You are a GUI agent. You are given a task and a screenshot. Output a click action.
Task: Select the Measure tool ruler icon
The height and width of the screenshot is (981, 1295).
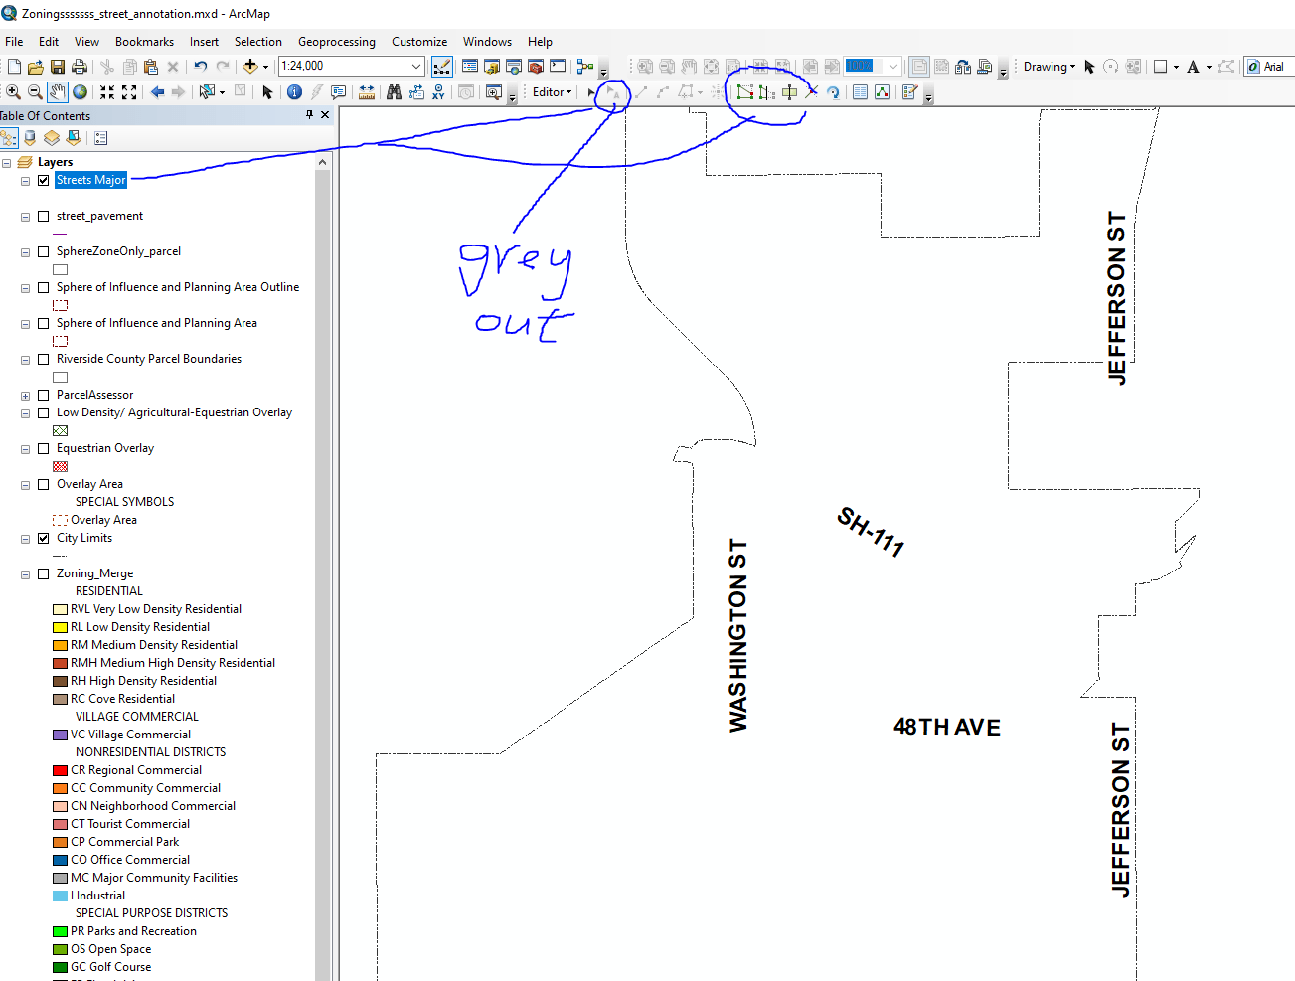click(x=366, y=91)
